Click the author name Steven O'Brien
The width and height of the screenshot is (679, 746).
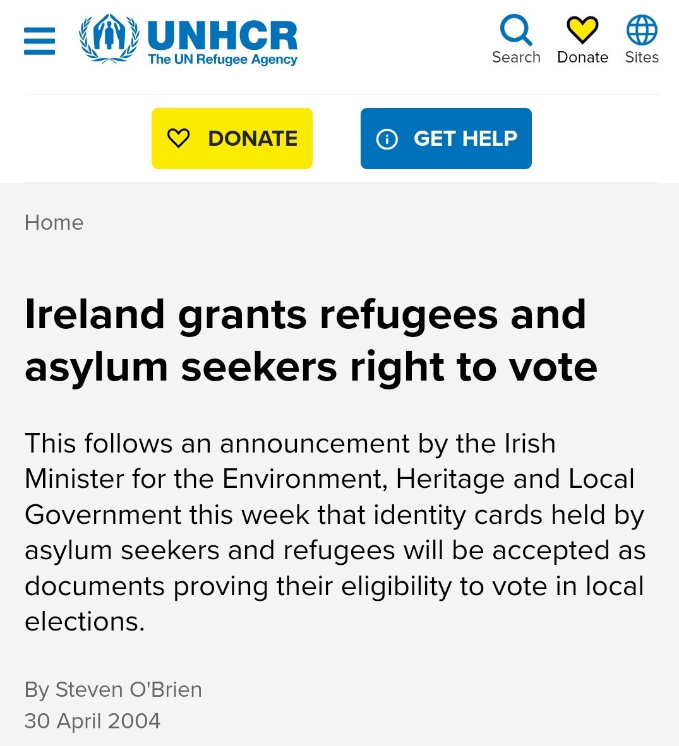(128, 689)
